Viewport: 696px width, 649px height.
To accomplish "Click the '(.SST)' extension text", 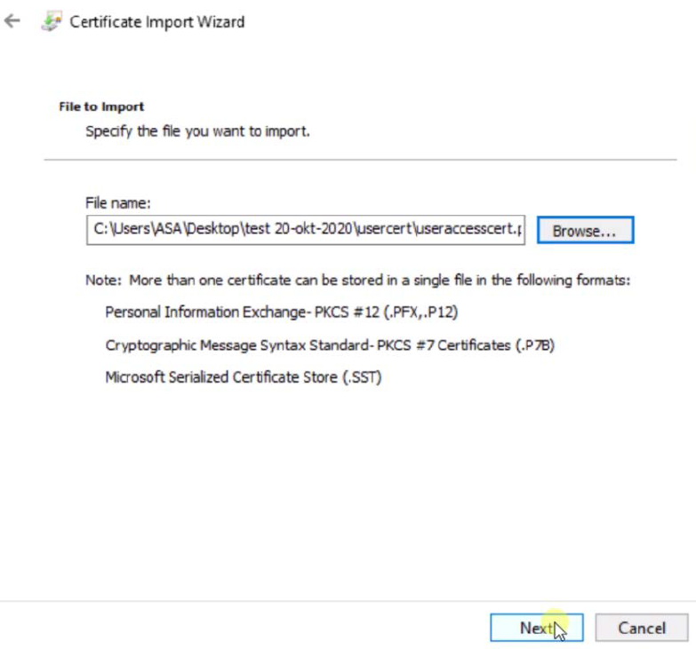I will 362,377.
